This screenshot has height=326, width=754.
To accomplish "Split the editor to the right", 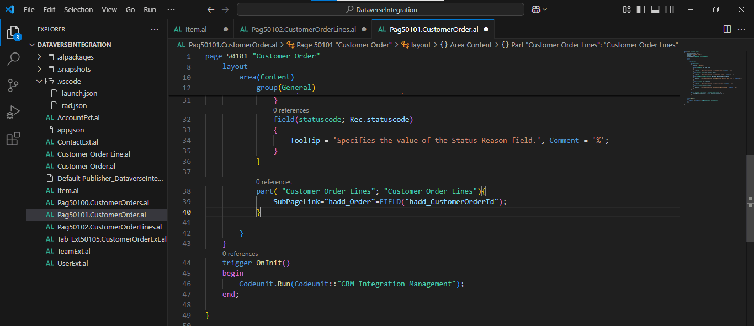I will (727, 29).
